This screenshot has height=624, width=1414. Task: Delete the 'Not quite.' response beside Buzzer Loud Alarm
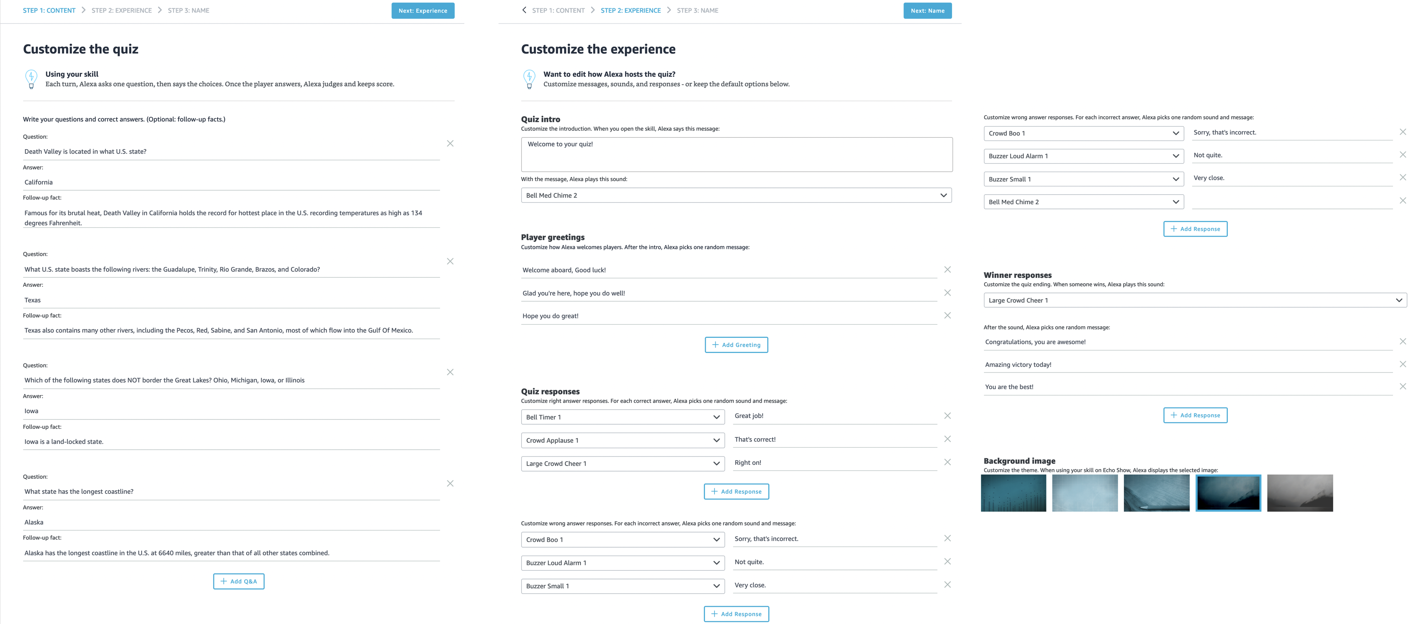[947, 562]
